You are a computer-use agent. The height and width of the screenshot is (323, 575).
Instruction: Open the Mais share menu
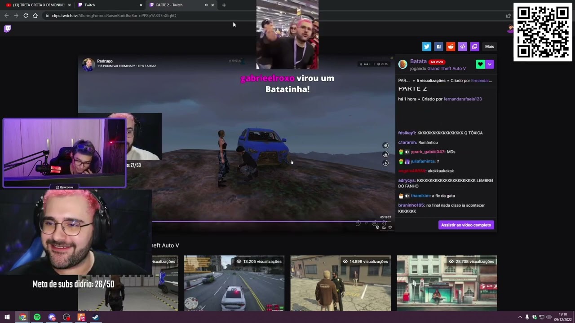(x=489, y=47)
